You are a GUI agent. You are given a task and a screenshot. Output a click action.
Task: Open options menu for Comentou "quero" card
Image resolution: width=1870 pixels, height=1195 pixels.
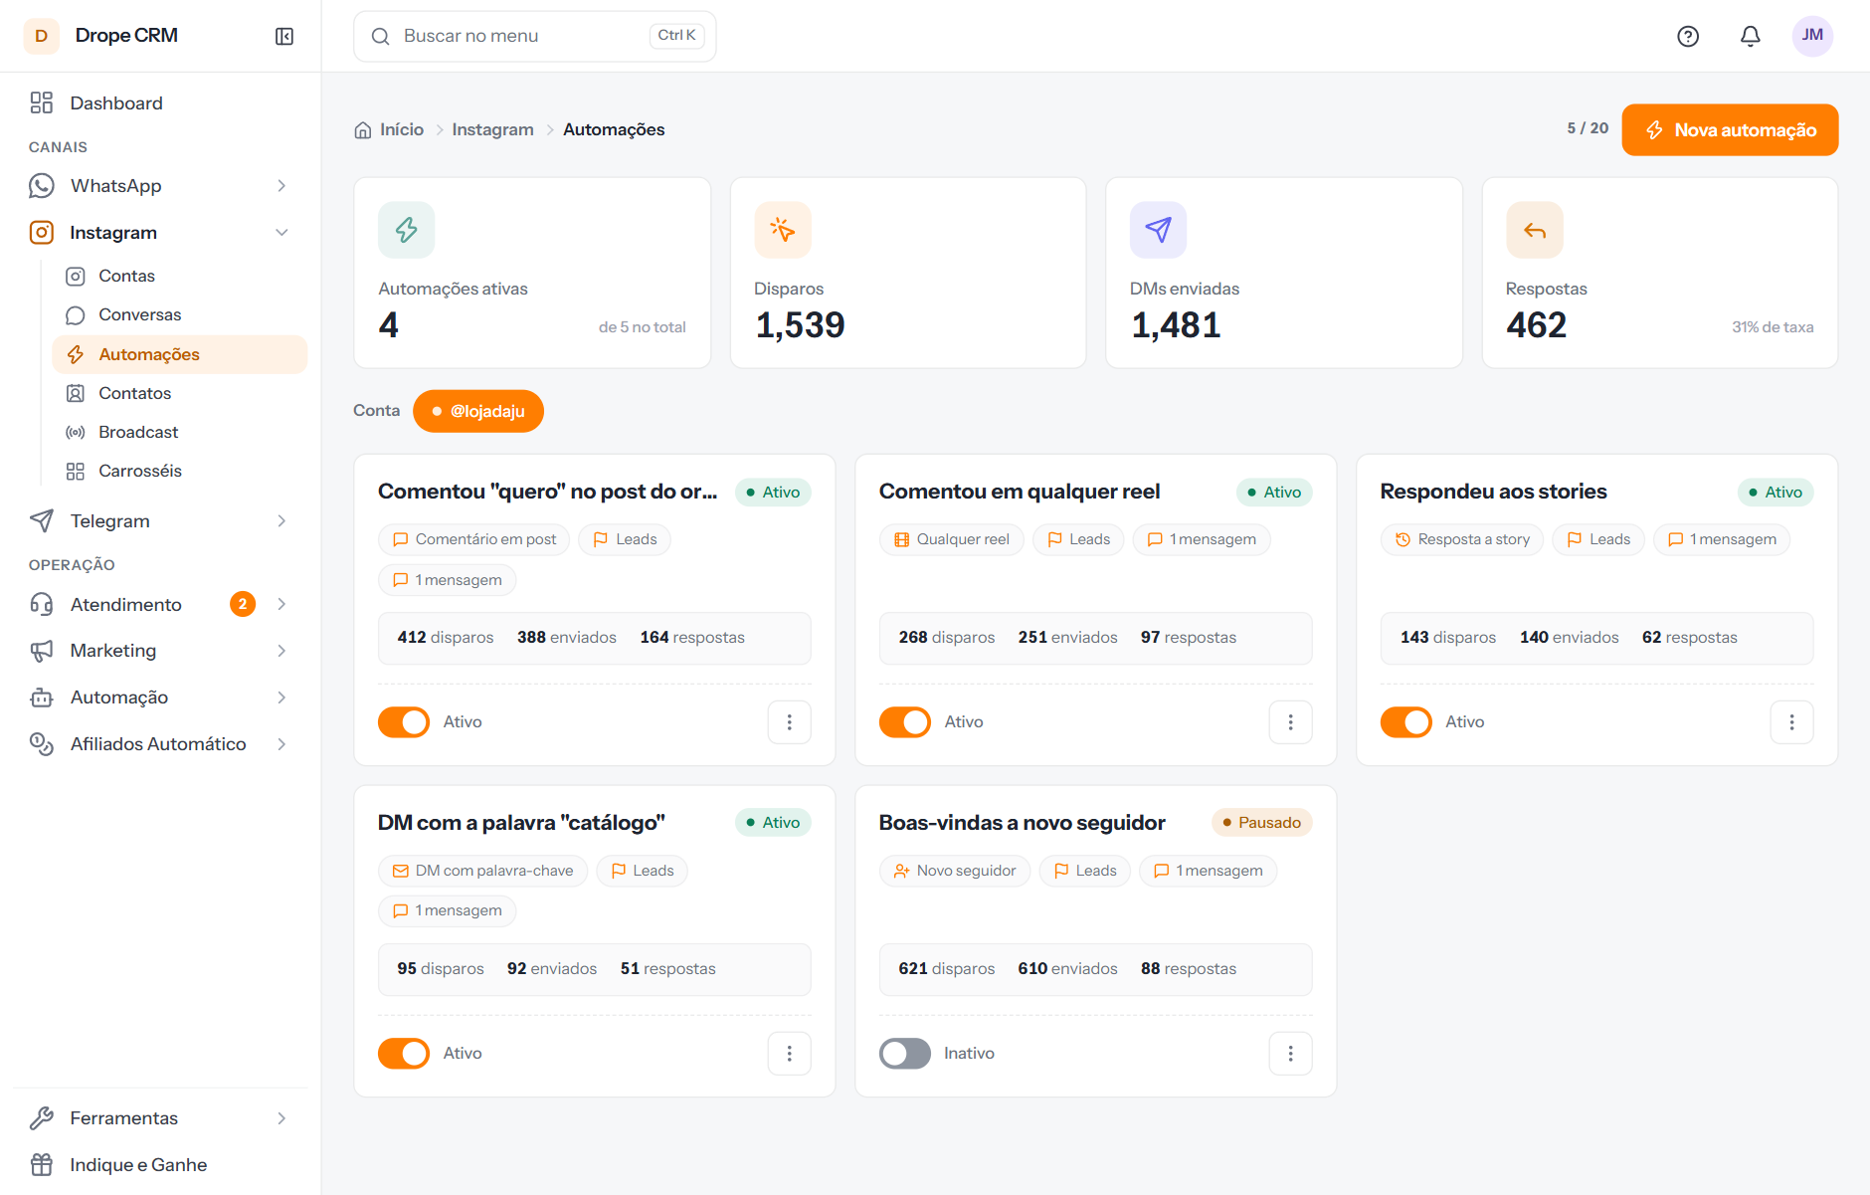click(x=790, y=722)
